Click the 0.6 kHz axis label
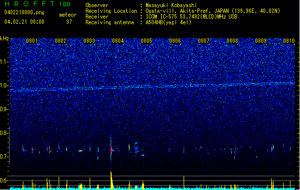Viewport: 300px width, 190px height. coord(4,180)
